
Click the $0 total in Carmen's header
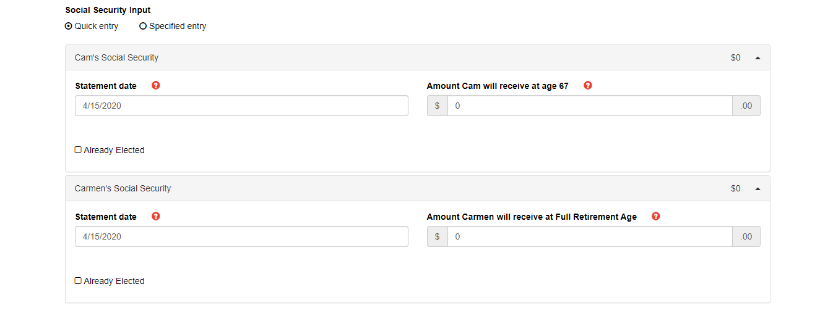(735, 188)
